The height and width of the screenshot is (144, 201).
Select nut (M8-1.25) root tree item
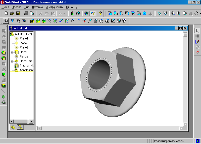(23, 34)
